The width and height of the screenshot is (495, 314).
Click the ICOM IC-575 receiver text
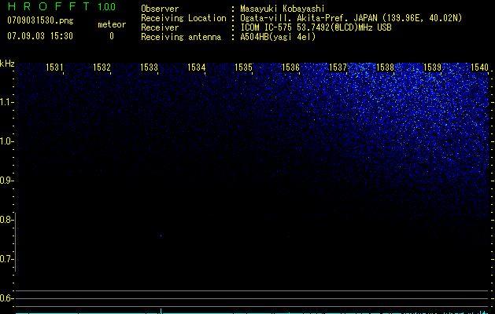[316, 27]
